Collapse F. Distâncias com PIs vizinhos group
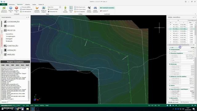This screenshot has width=197, height=111. (x=193, y=76)
